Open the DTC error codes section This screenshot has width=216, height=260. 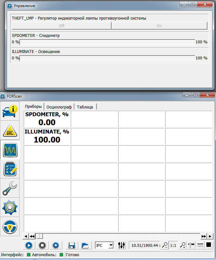coord(10,131)
